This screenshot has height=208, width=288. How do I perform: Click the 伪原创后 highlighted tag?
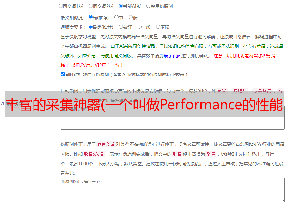point(106,144)
